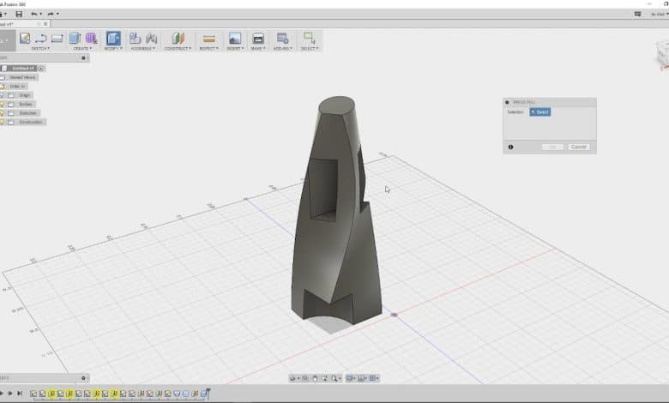Click the Display Settings icon in the navigation bar
Screen dimensions: 669x403
pyautogui.click(x=349, y=378)
